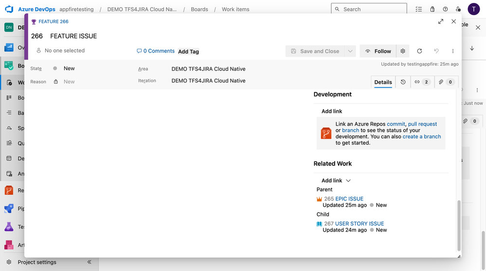
Task: Click Save and Close button
Action: coord(315,51)
